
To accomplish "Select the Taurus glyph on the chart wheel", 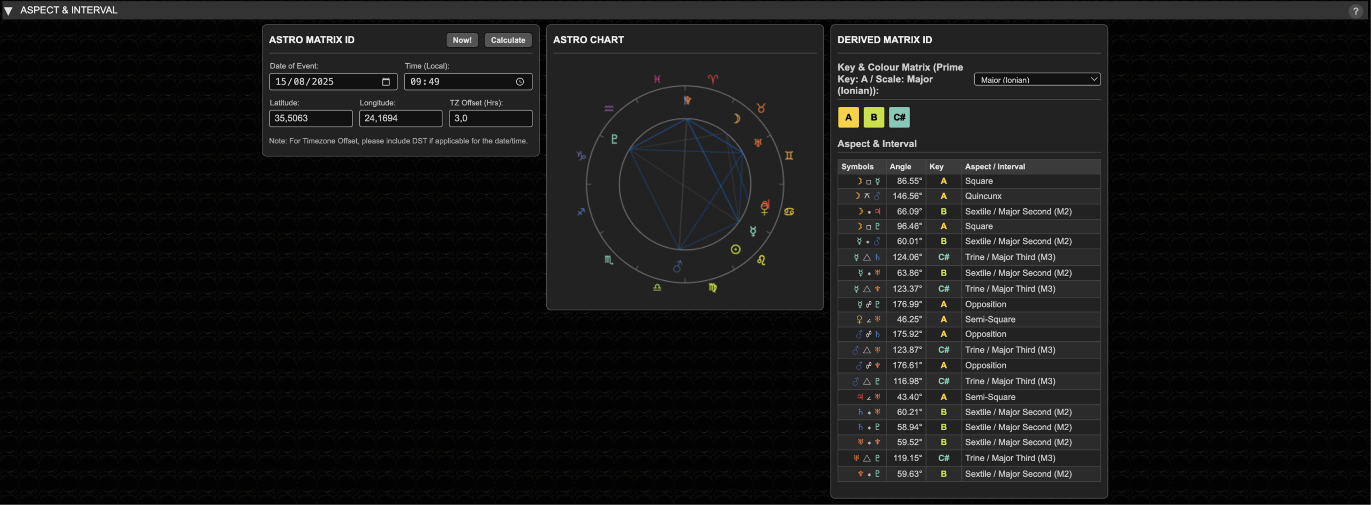I will (x=761, y=108).
